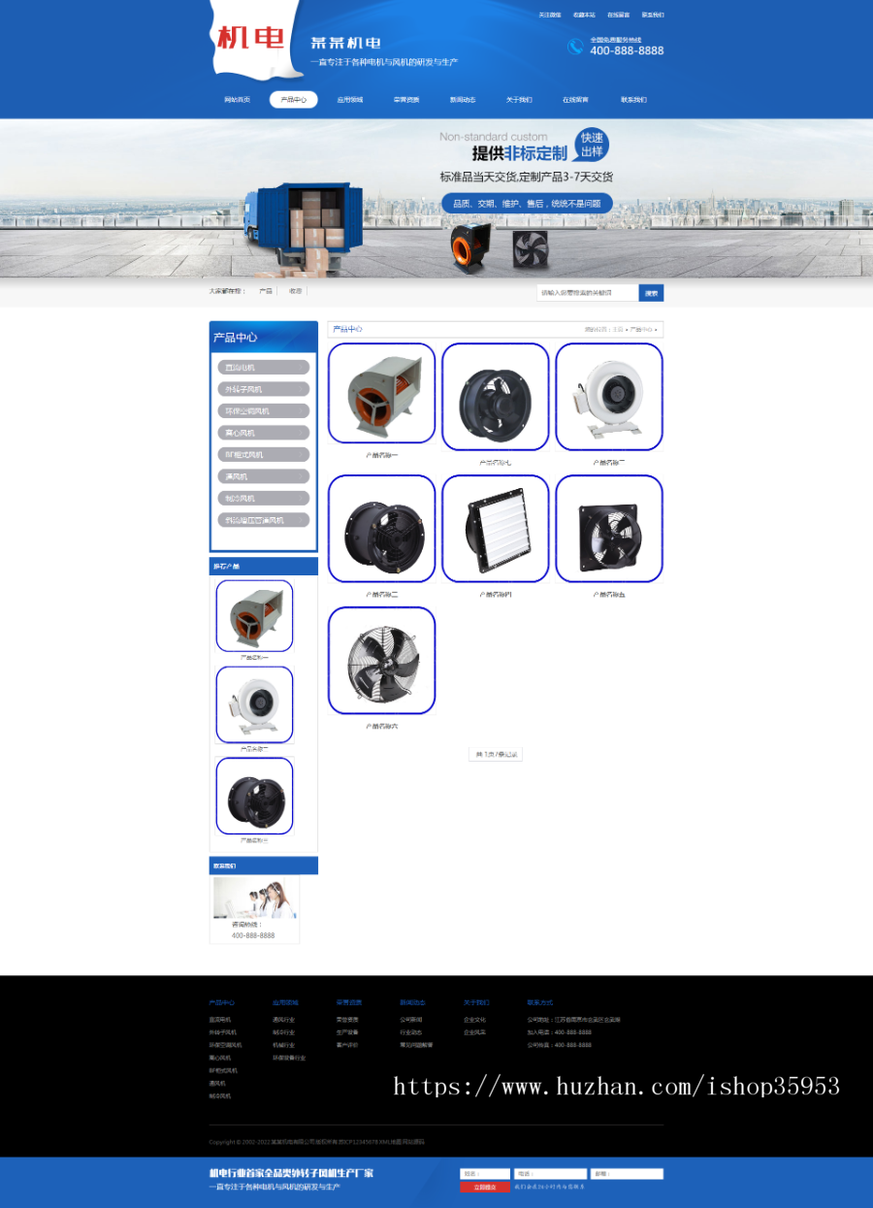Expand the 外转子风机 category in sidebar
873x1208 pixels.
263,389
